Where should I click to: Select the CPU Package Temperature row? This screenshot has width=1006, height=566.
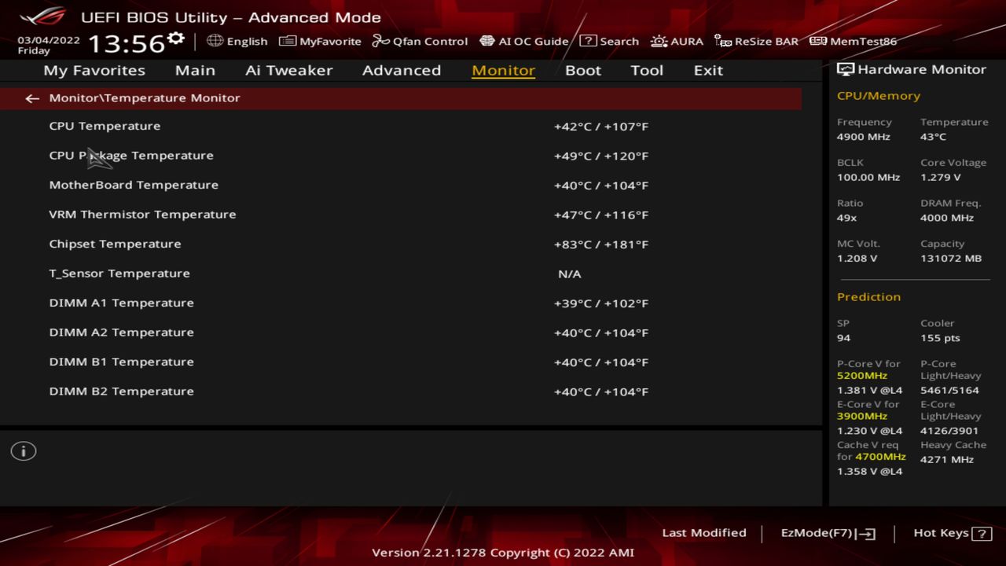(401, 156)
